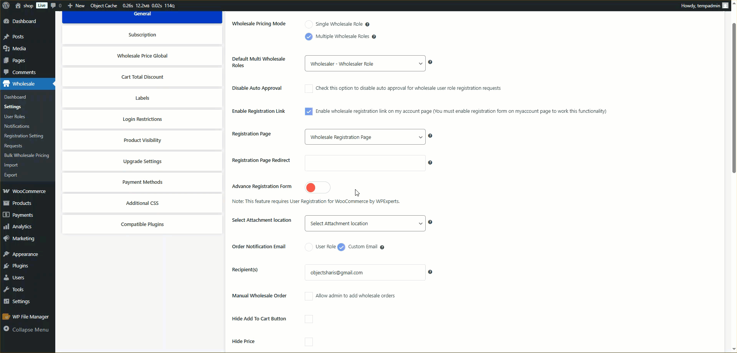
Task: Open the Cart Total Discount tab
Action: [142, 77]
